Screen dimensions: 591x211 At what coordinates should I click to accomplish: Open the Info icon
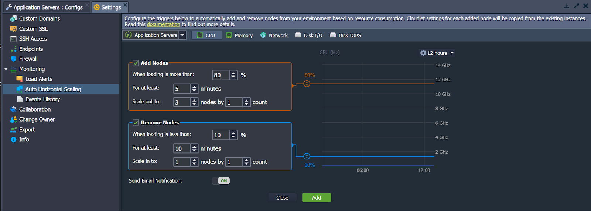point(13,140)
